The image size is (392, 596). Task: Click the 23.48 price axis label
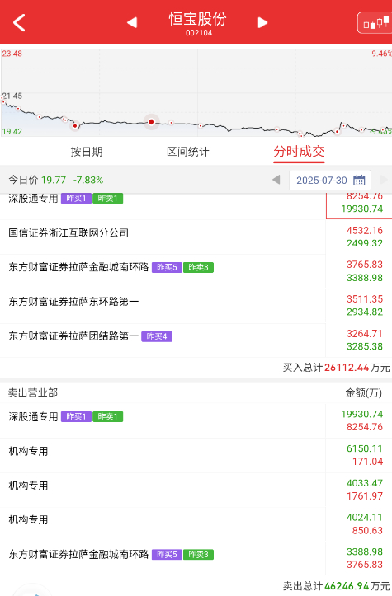[12, 54]
